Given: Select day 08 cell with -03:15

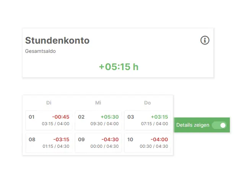Looking at the screenshot, I should (x=49, y=143).
